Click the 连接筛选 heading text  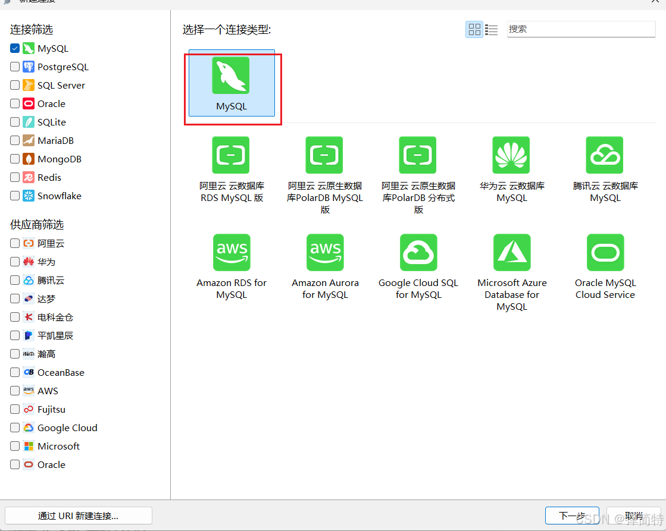click(32, 30)
